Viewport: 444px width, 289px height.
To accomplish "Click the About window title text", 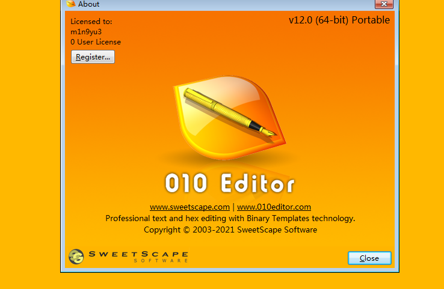I will 88,4.
